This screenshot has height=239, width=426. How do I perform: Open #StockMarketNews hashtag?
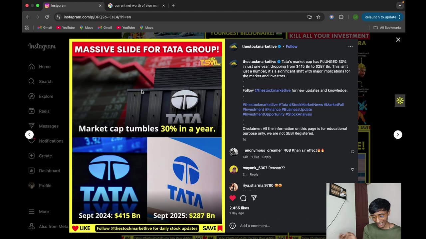306,105
